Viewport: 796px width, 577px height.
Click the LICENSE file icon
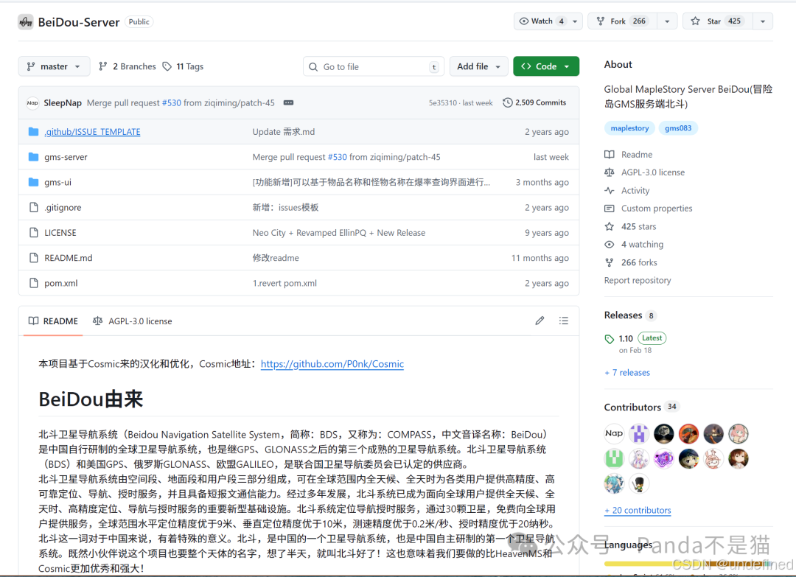pos(33,232)
